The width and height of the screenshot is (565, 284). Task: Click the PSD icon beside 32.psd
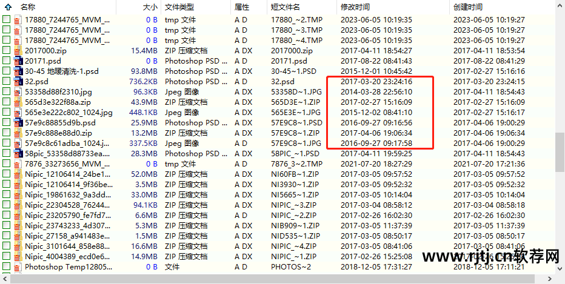pos(18,81)
